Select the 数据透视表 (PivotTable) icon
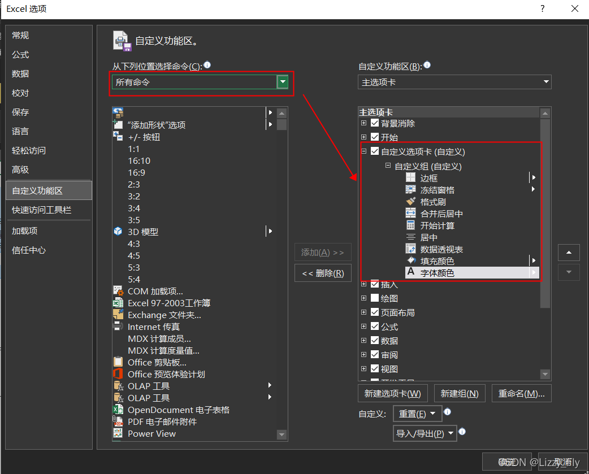 click(411, 249)
